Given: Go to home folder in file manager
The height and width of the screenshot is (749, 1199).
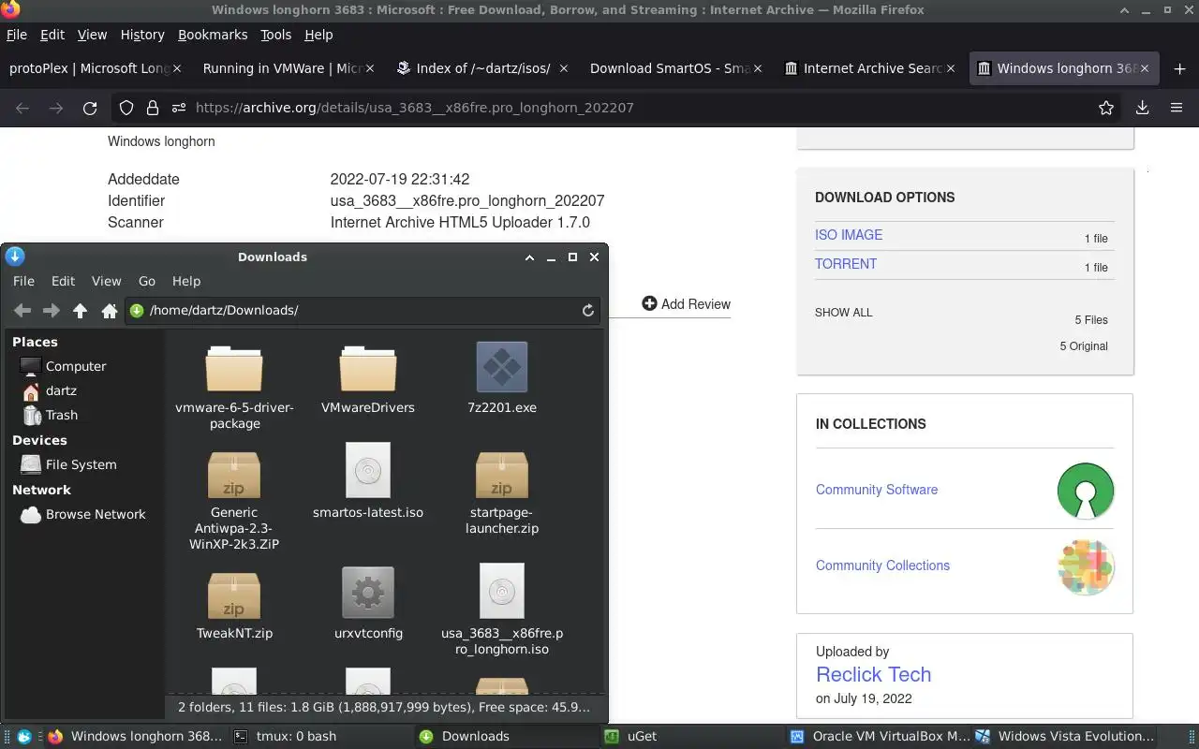Looking at the screenshot, I should click(x=110, y=311).
